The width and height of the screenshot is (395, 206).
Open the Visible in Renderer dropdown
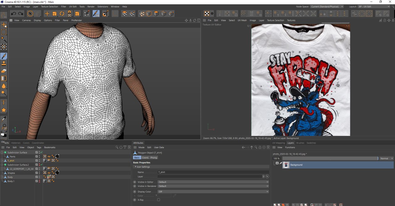[213, 186]
